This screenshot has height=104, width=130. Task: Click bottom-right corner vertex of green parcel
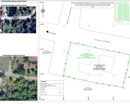(x=123, y=88)
